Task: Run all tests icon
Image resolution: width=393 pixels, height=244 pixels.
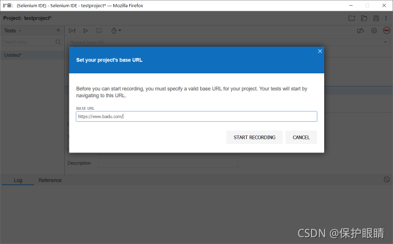Action: coord(72,31)
